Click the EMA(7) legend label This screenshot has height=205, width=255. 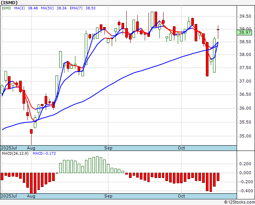[x=76, y=8]
